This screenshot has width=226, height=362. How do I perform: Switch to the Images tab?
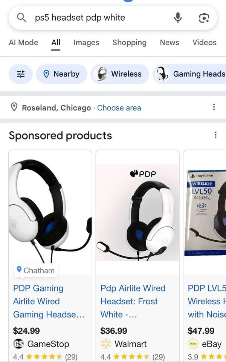pyautogui.click(x=86, y=43)
